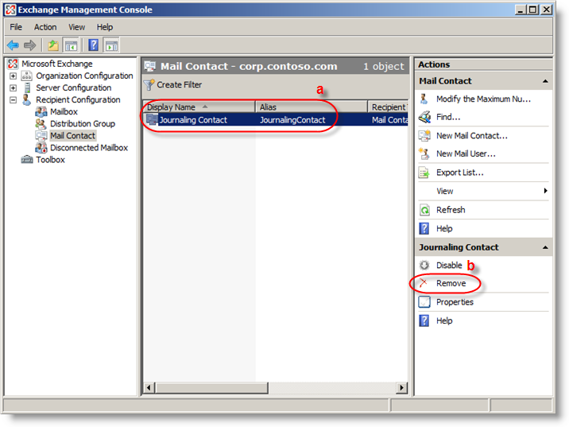This screenshot has width=569, height=427.
Task: Sort by the Display Name column header
Action: coord(199,107)
